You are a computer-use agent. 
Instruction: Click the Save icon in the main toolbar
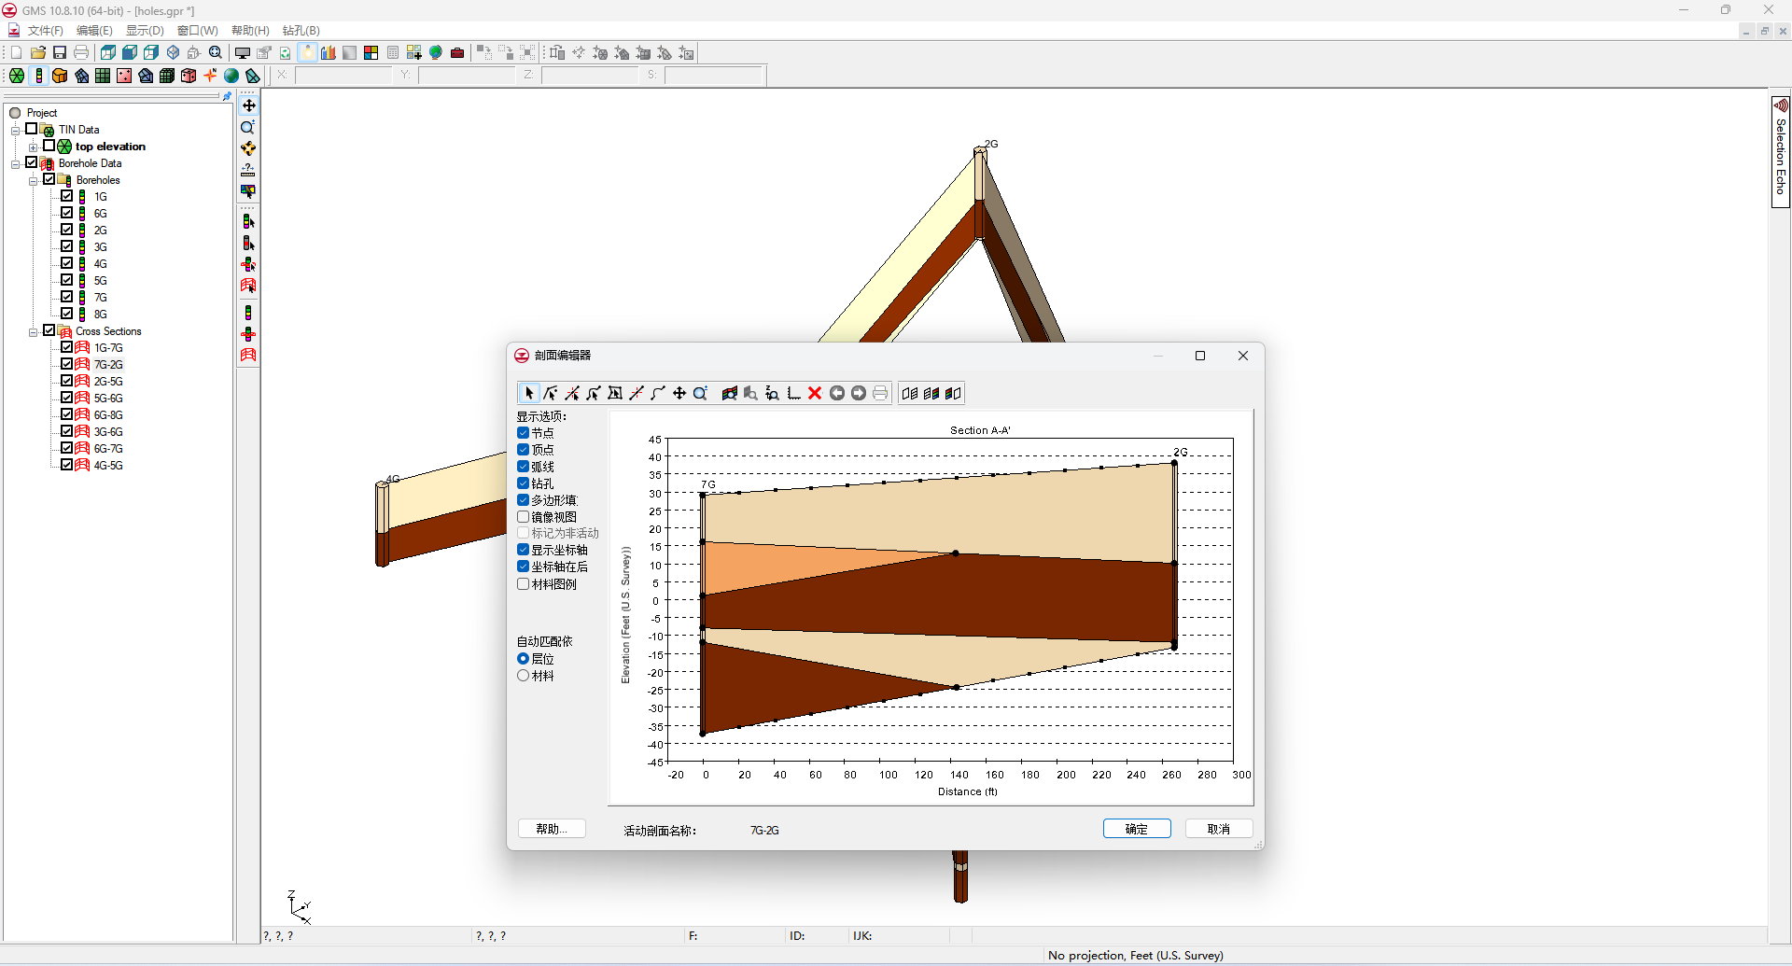point(60,52)
